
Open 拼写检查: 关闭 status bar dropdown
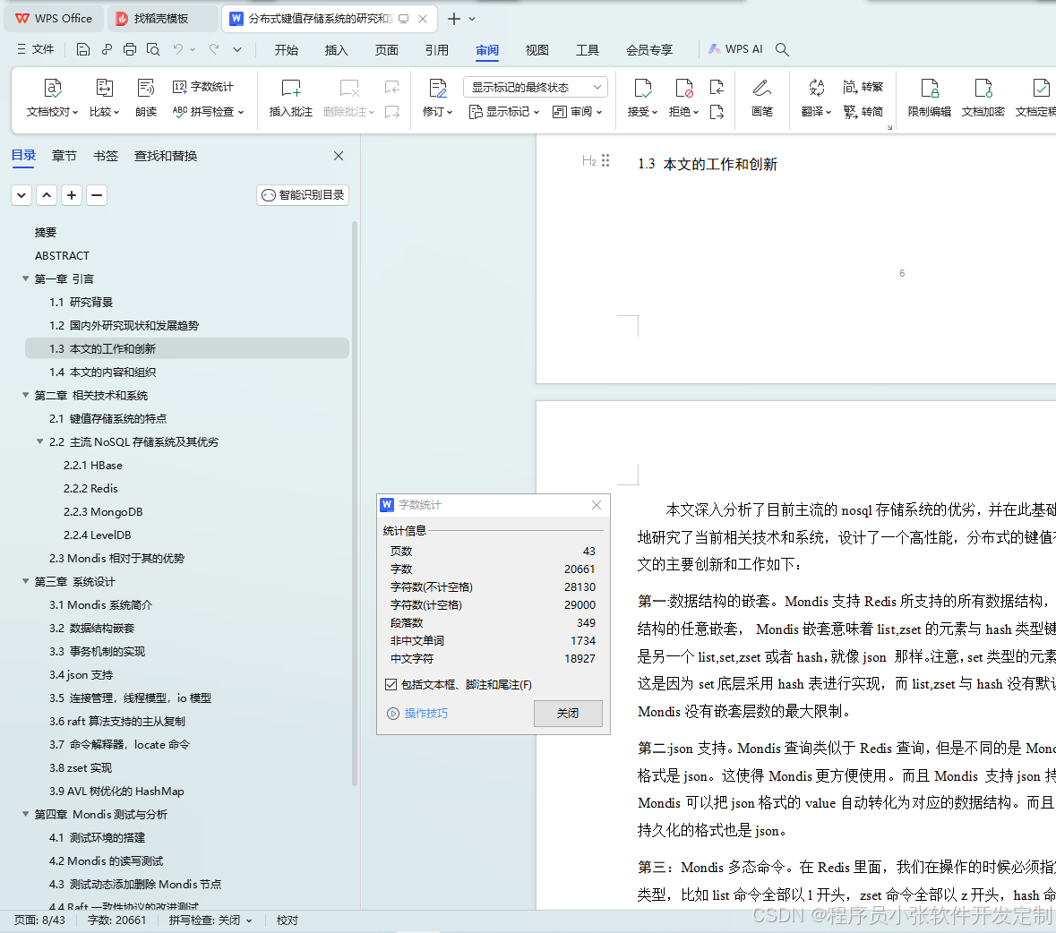(210, 920)
